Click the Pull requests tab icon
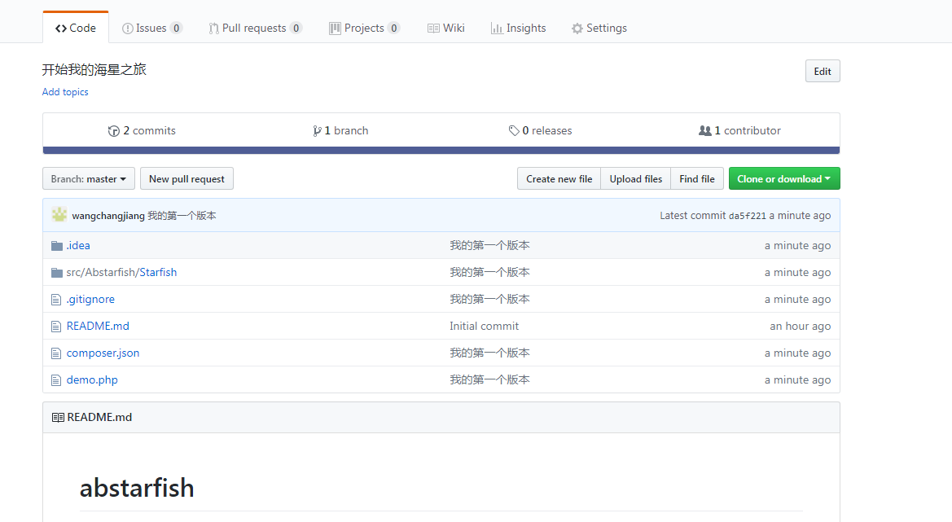This screenshot has height=522, width=952. click(x=213, y=29)
